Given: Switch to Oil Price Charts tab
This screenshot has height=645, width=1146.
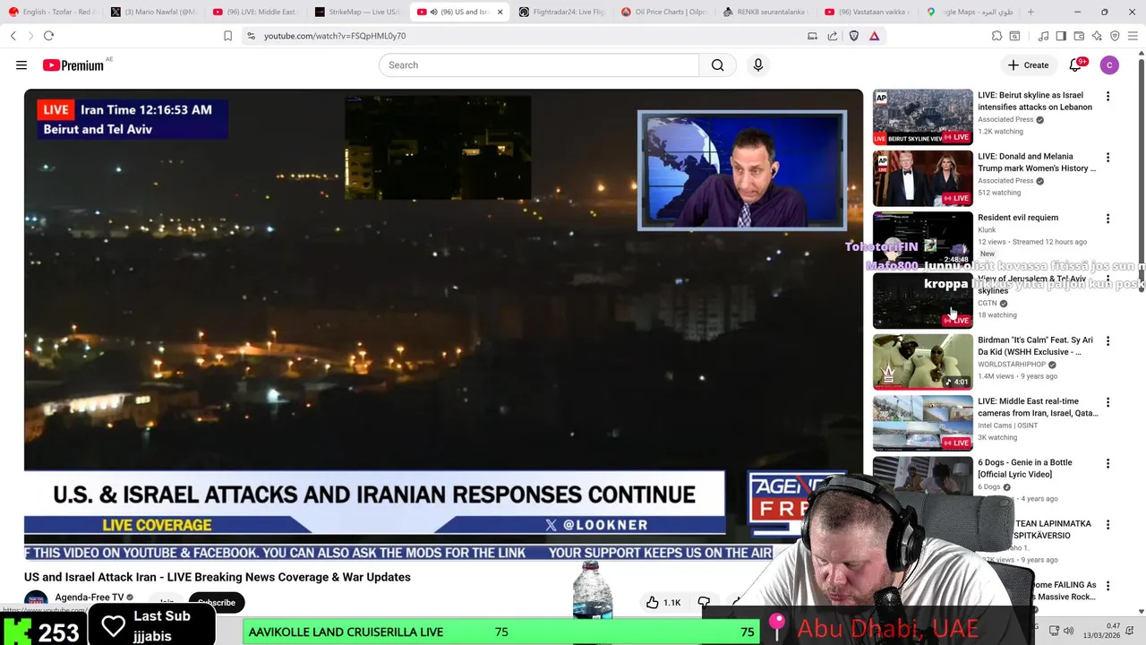Looking at the screenshot, I should click(663, 13).
